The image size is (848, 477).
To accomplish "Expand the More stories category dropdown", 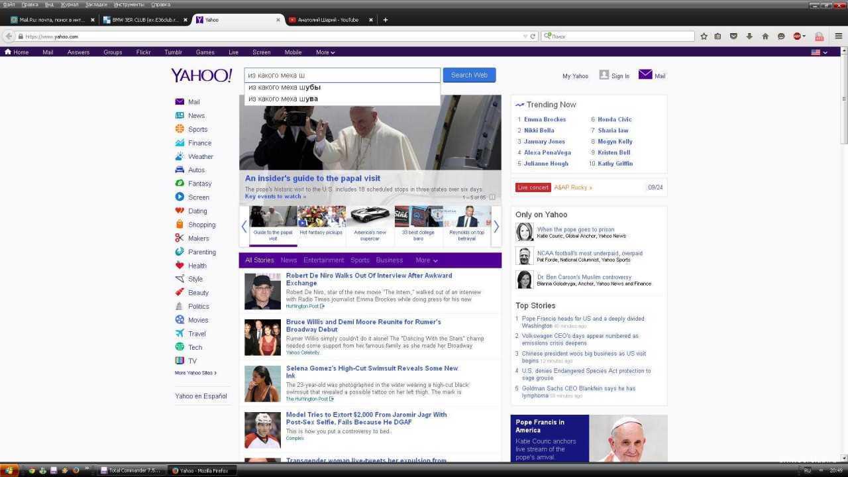I will 426,260.
